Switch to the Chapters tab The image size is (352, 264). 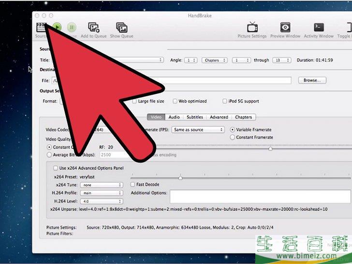click(243, 117)
